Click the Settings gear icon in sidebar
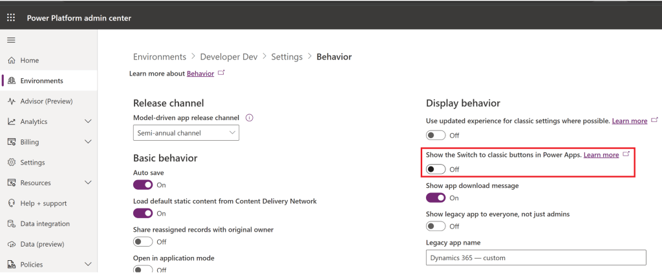662x275 pixels. [x=12, y=163]
